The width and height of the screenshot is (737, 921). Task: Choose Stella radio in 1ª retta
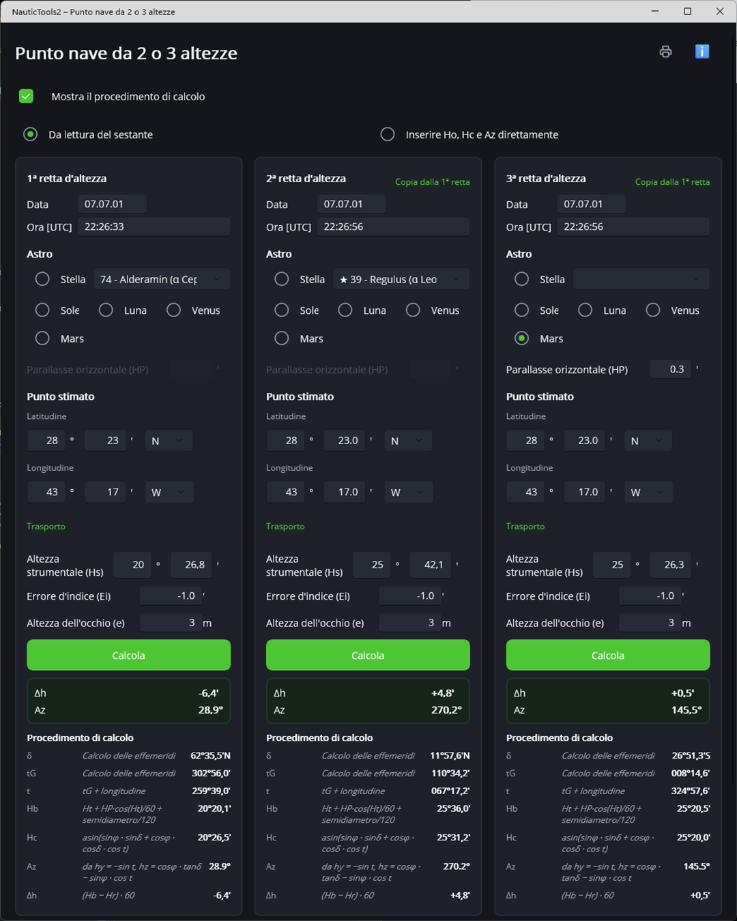tap(42, 279)
